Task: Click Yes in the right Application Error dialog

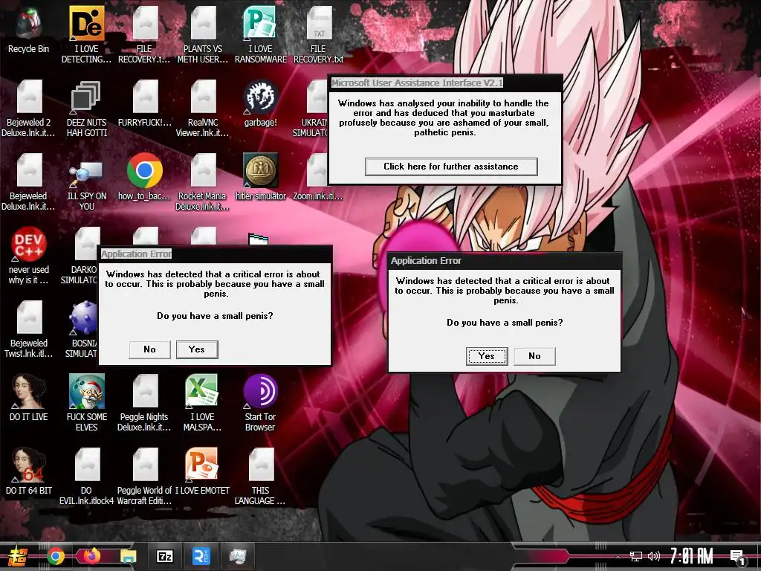Action: point(487,356)
